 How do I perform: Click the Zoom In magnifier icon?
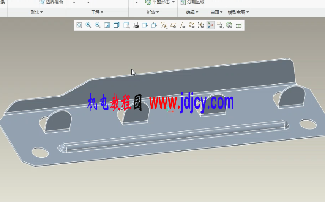pos(88,25)
